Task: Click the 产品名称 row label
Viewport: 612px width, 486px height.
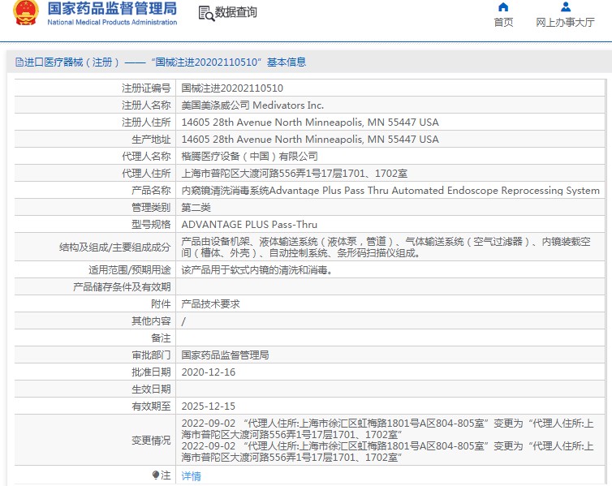Action: click(x=151, y=191)
